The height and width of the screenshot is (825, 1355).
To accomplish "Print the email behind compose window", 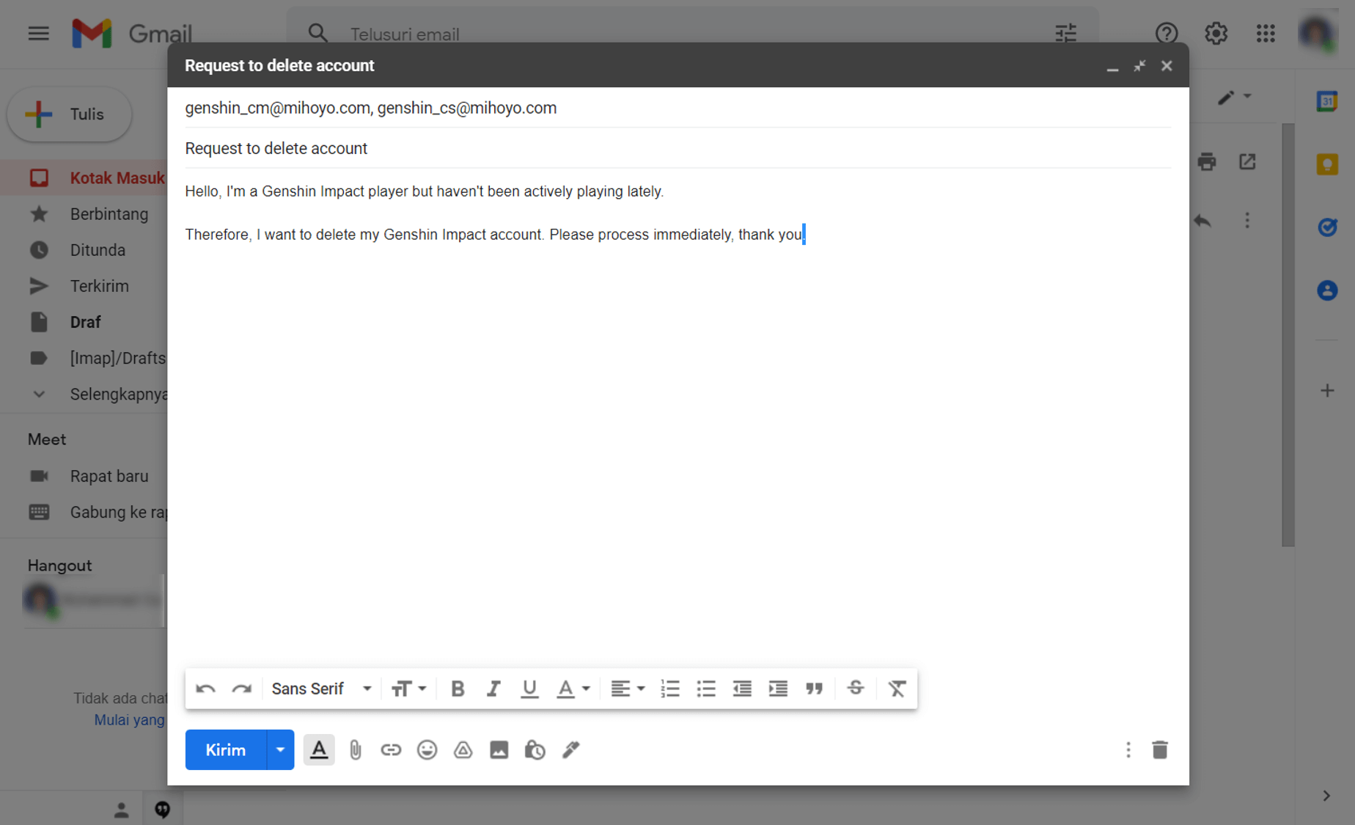I will click(x=1207, y=161).
